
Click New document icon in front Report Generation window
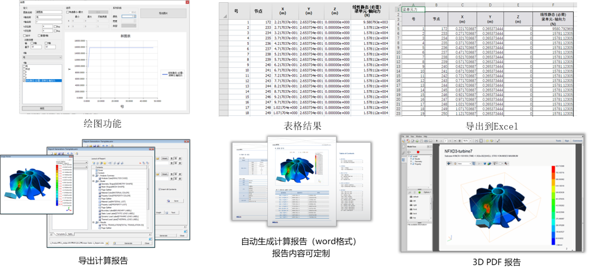(x=52, y=153)
